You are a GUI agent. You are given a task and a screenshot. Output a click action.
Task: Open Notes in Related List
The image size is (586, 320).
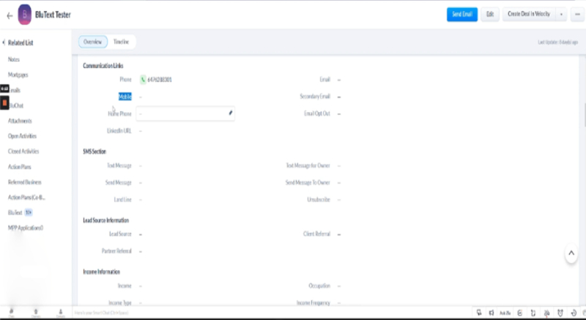point(14,59)
